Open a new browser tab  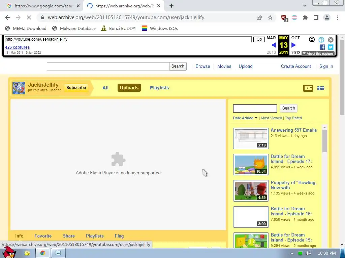171,6
